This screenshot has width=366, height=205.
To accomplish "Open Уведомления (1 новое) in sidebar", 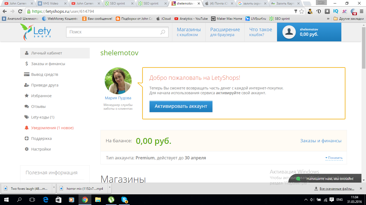I will pos(55,128).
